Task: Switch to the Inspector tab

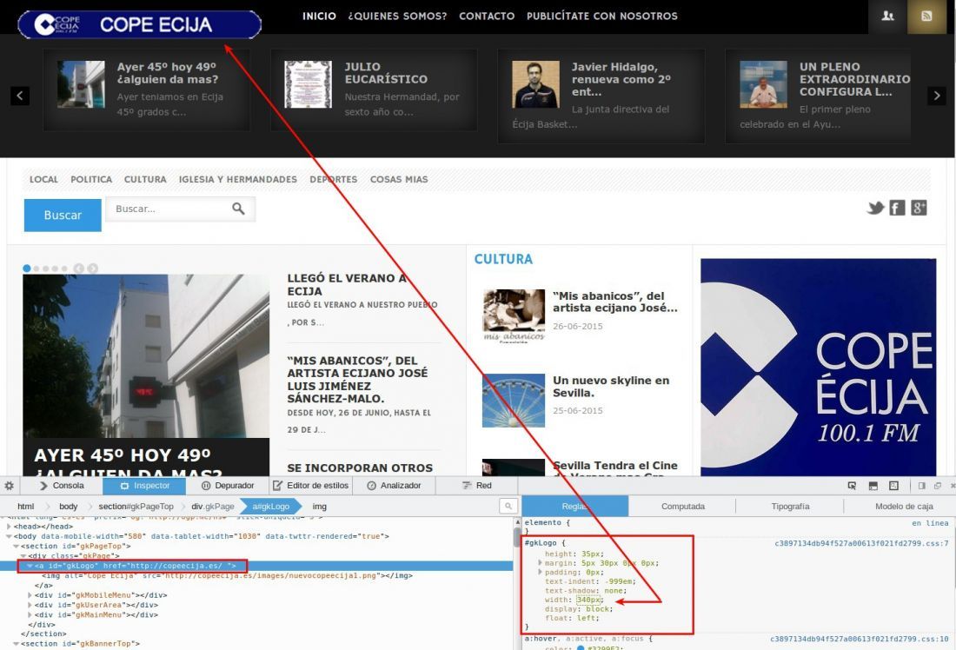Action: [144, 486]
